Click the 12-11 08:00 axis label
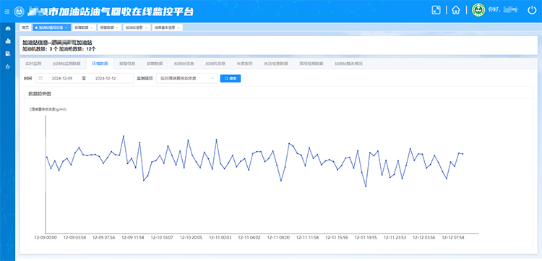The image size is (542, 261). click(x=278, y=238)
